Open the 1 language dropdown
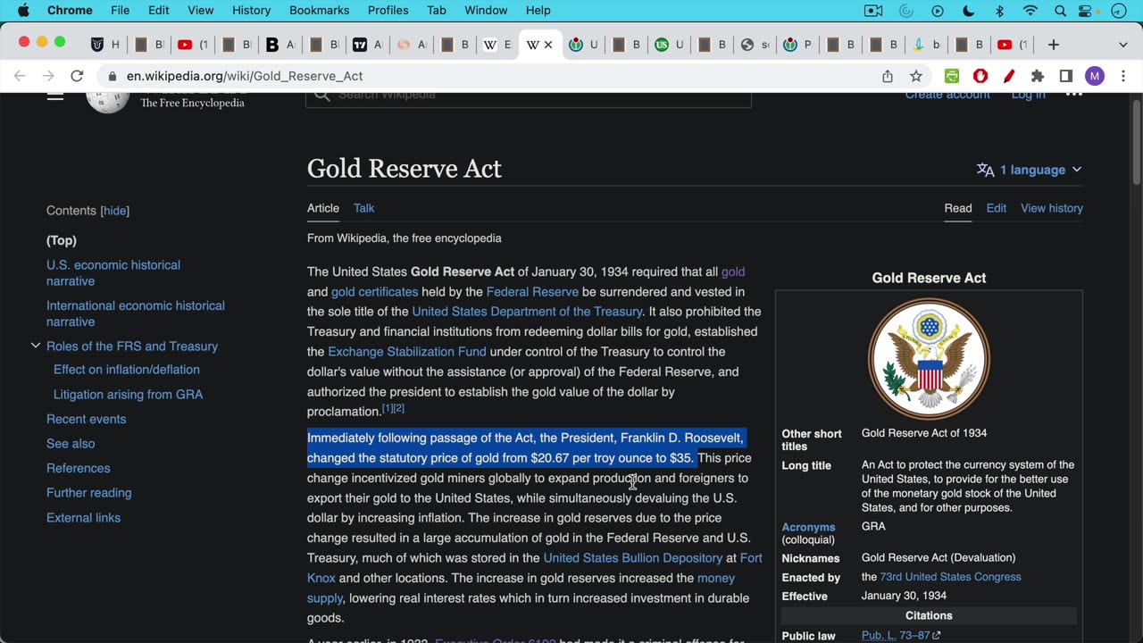 1029,170
